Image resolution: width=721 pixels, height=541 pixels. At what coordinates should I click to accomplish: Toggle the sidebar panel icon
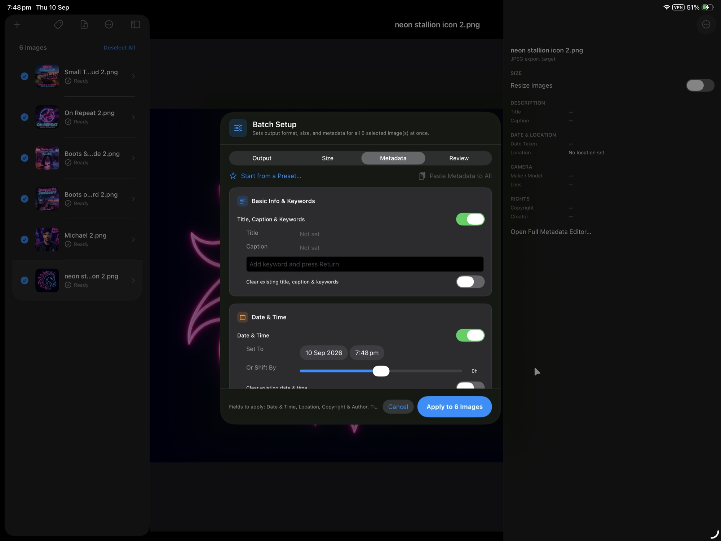(x=135, y=25)
